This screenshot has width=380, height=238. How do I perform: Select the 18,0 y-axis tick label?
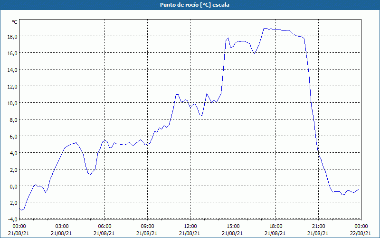coord(12,37)
